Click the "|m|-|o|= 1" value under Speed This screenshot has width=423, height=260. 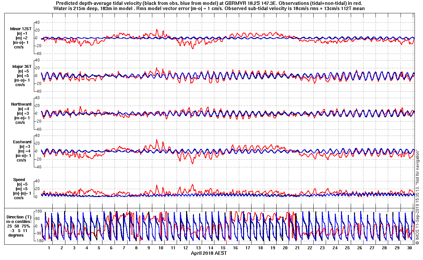point(22,193)
